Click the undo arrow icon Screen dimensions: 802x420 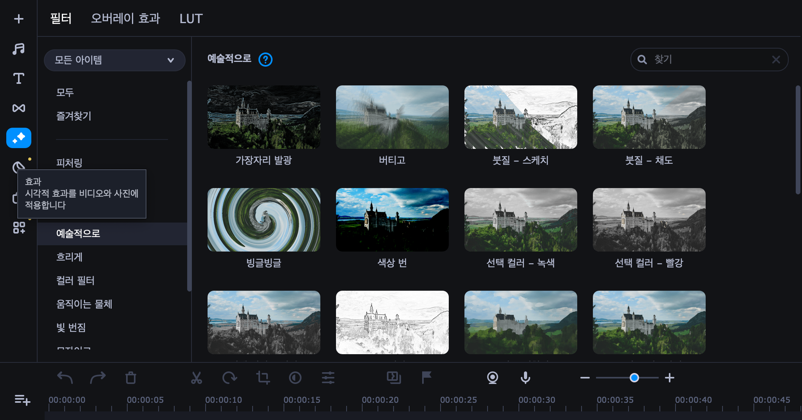pos(65,378)
